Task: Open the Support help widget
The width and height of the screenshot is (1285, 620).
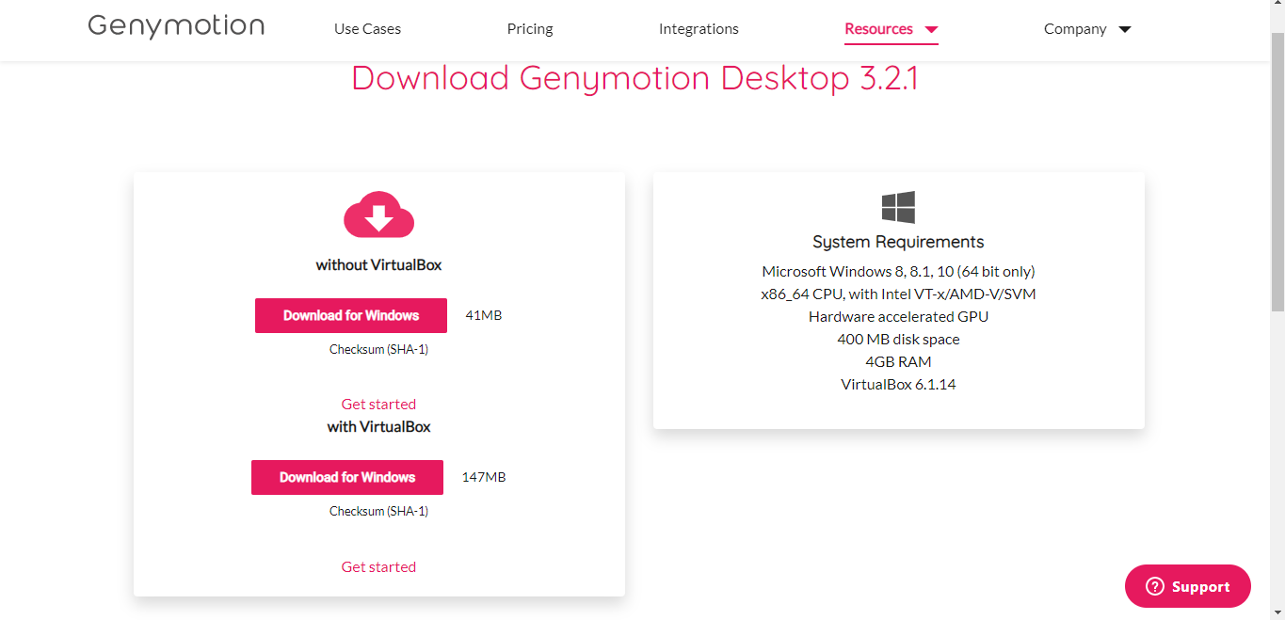Action: click(x=1187, y=586)
